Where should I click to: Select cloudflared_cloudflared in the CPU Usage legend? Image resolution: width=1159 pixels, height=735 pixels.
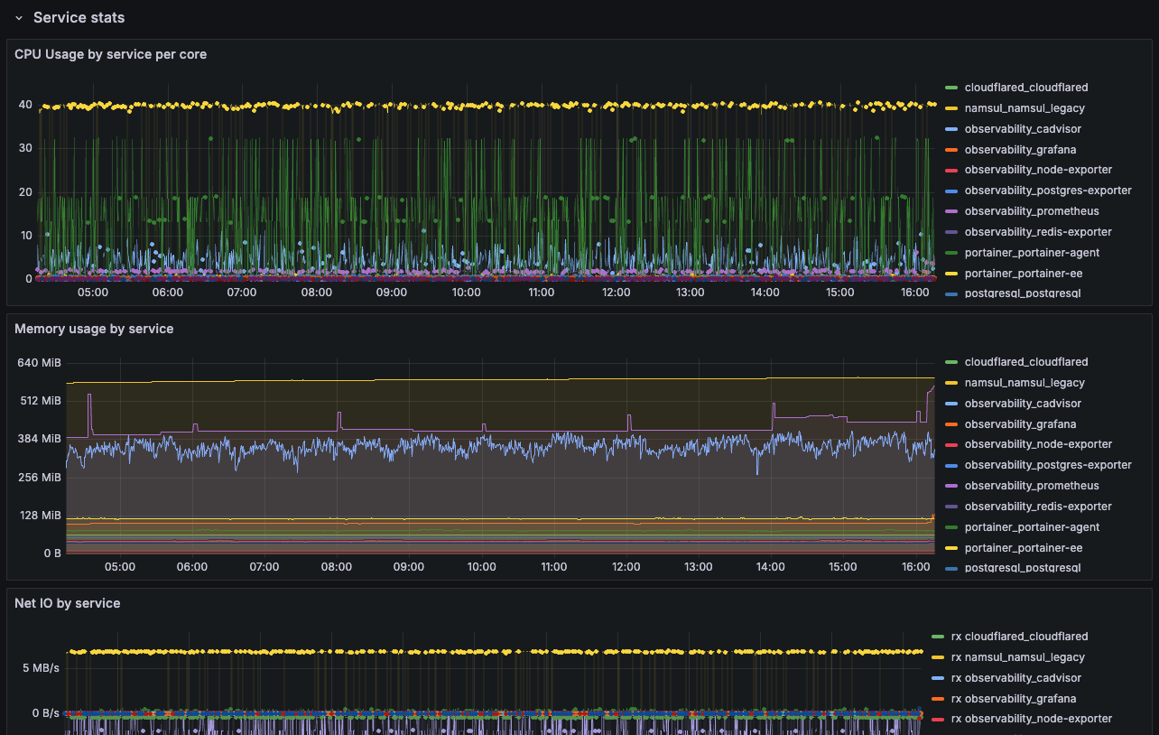click(x=1026, y=88)
